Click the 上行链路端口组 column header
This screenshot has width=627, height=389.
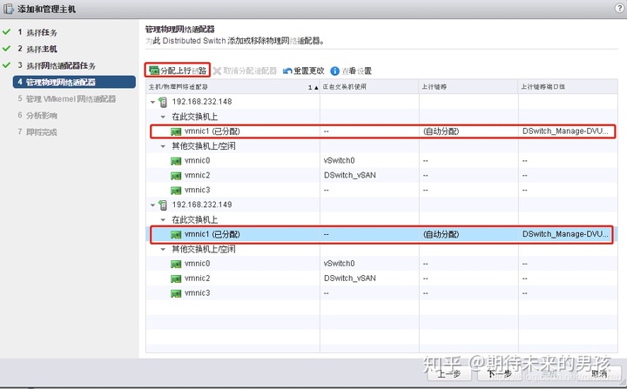[568, 87]
